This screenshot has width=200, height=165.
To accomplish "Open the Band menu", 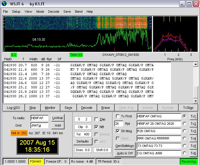I will 78,12.
